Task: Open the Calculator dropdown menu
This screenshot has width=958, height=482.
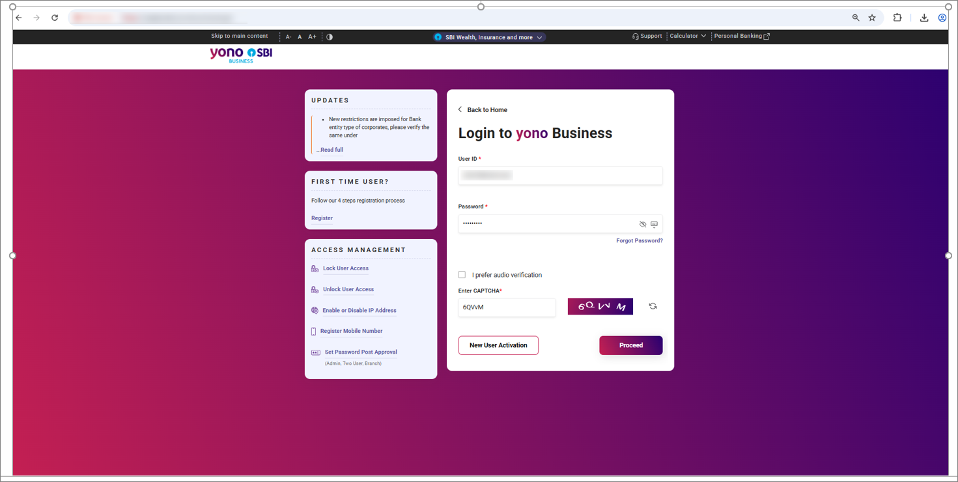Action: pyautogui.click(x=688, y=36)
